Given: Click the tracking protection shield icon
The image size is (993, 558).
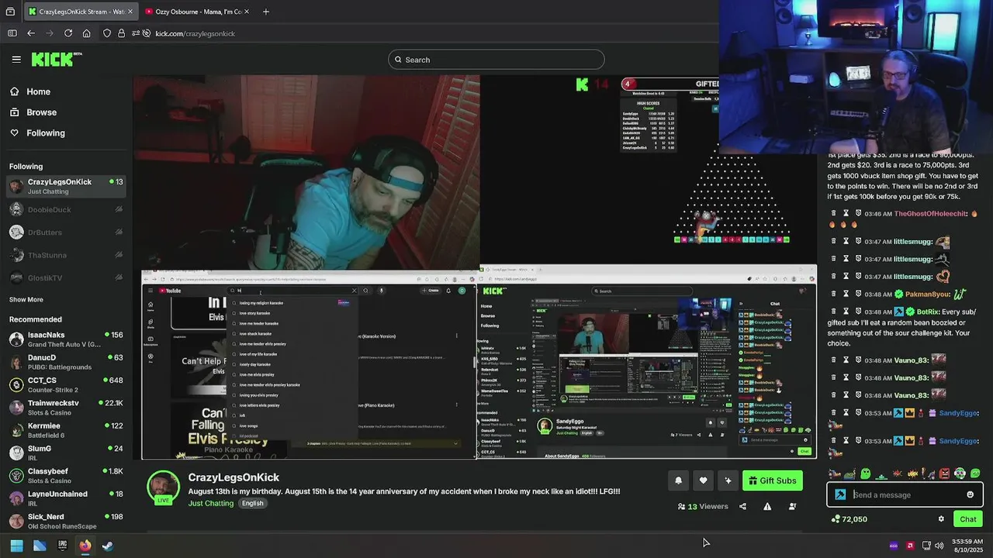Looking at the screenshot, I should click(107, 33).
